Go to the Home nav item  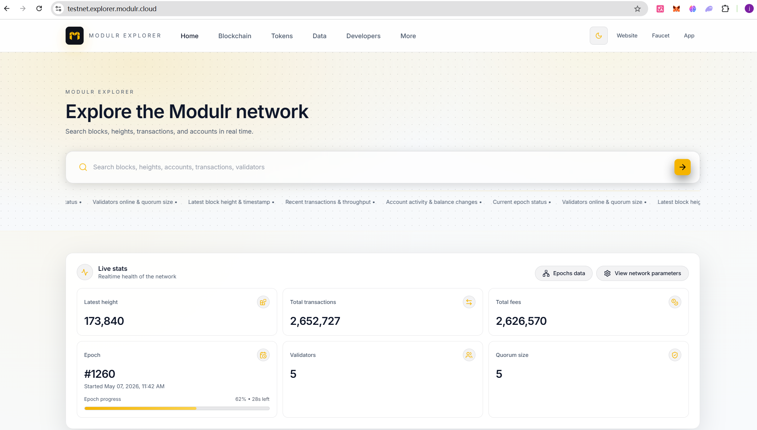(x=190, y=36)
